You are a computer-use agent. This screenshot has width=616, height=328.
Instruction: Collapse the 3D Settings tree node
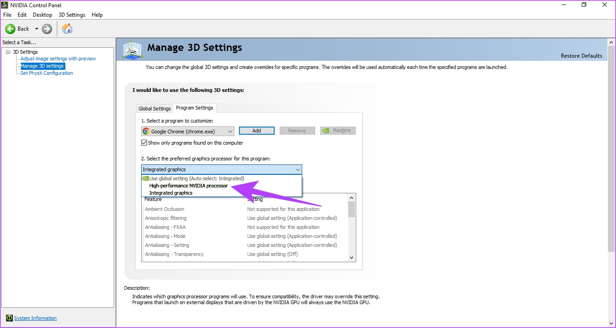coord(8,52)
